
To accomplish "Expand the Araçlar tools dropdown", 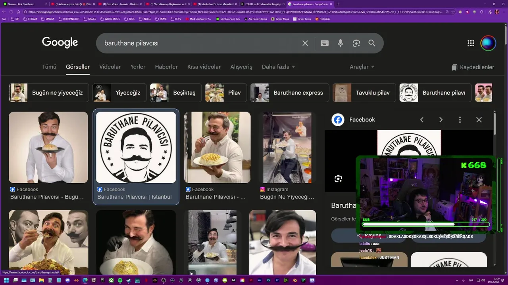I will coord(362,67).
